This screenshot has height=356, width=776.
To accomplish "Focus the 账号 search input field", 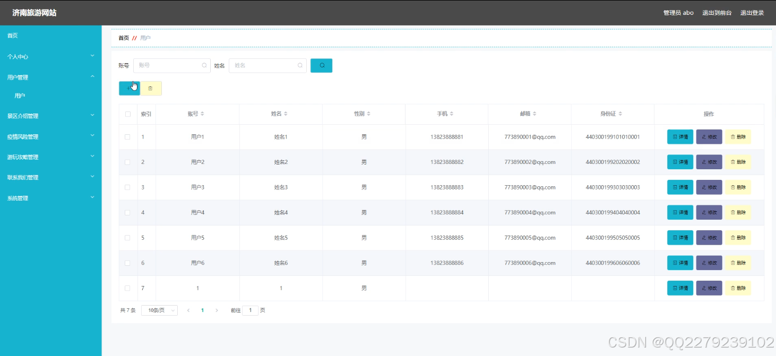I will tap(172, 65).
